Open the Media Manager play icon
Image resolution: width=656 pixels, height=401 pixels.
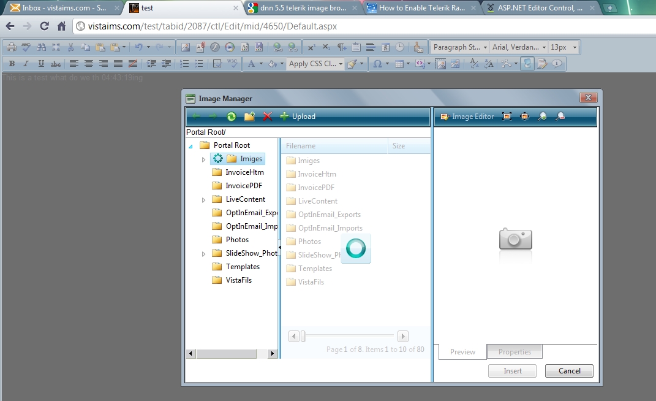pyautogui.click(x=230, y=47)
